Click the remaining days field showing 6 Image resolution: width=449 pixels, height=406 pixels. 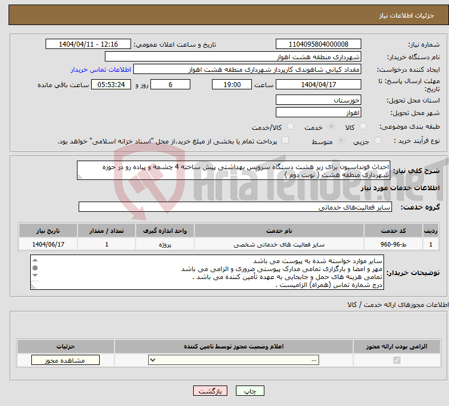coord(170,84)
